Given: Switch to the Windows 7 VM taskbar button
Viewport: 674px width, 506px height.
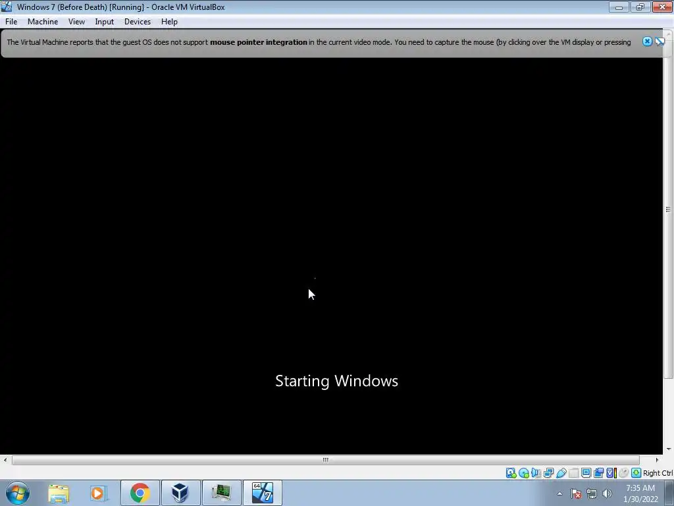Looking at the screenshot, I should (262, 493).
